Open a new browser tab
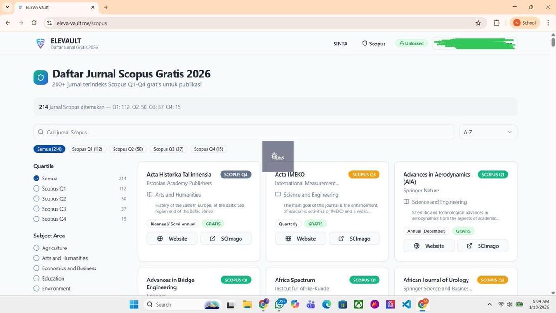 (x=106, y=7)
